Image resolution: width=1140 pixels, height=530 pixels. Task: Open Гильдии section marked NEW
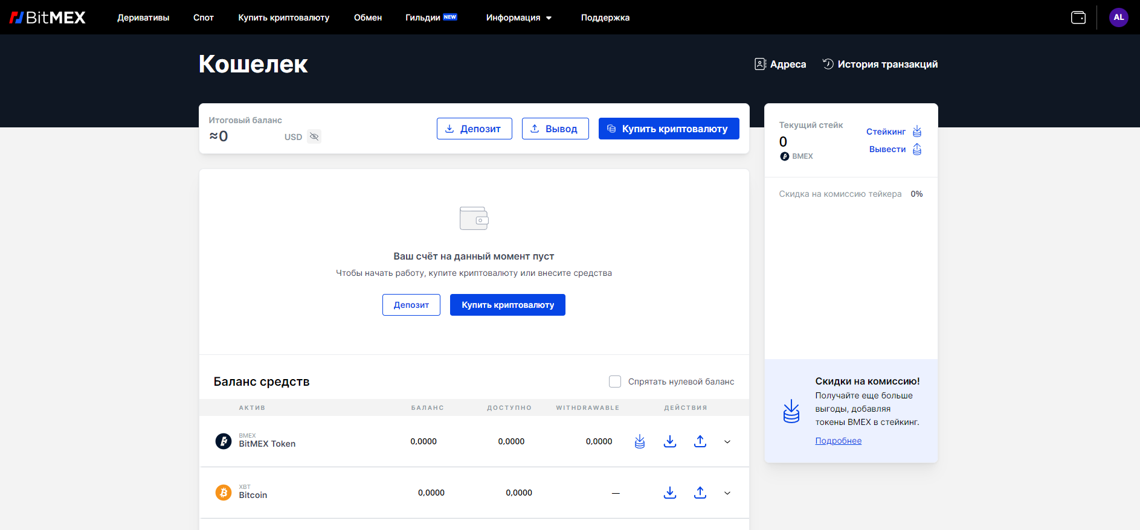pos(431,18)
